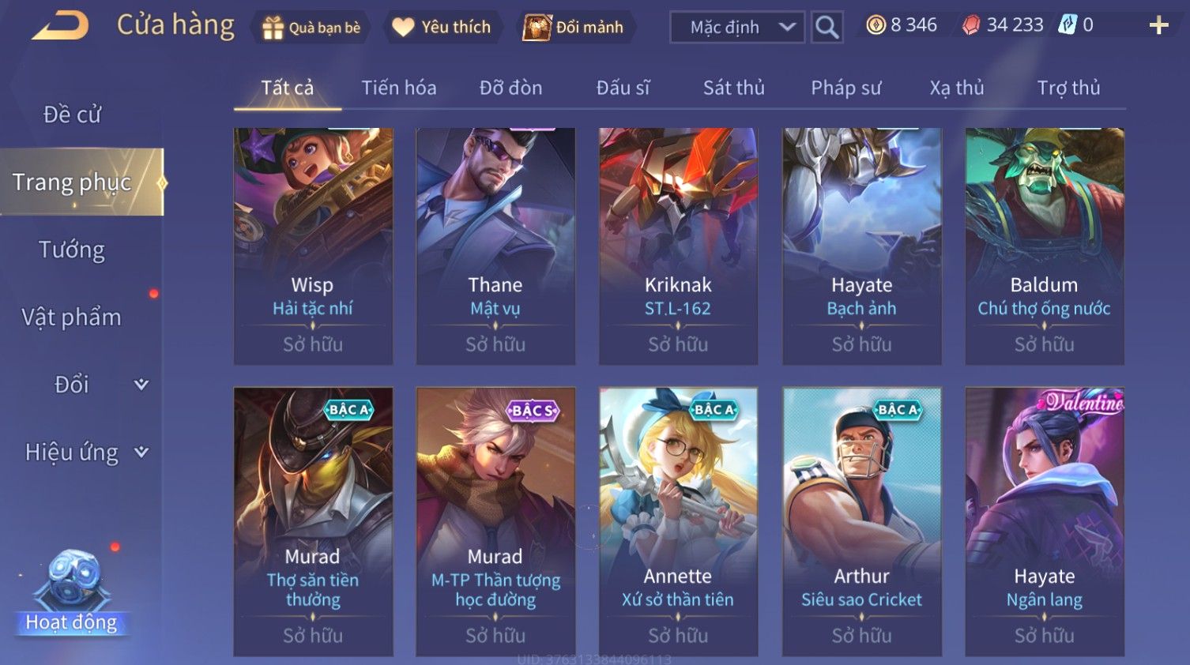The height and width of the screenshot is (665, 1190).
Task: Open Quà bạn bè gift button
Action: pos(311,28)
